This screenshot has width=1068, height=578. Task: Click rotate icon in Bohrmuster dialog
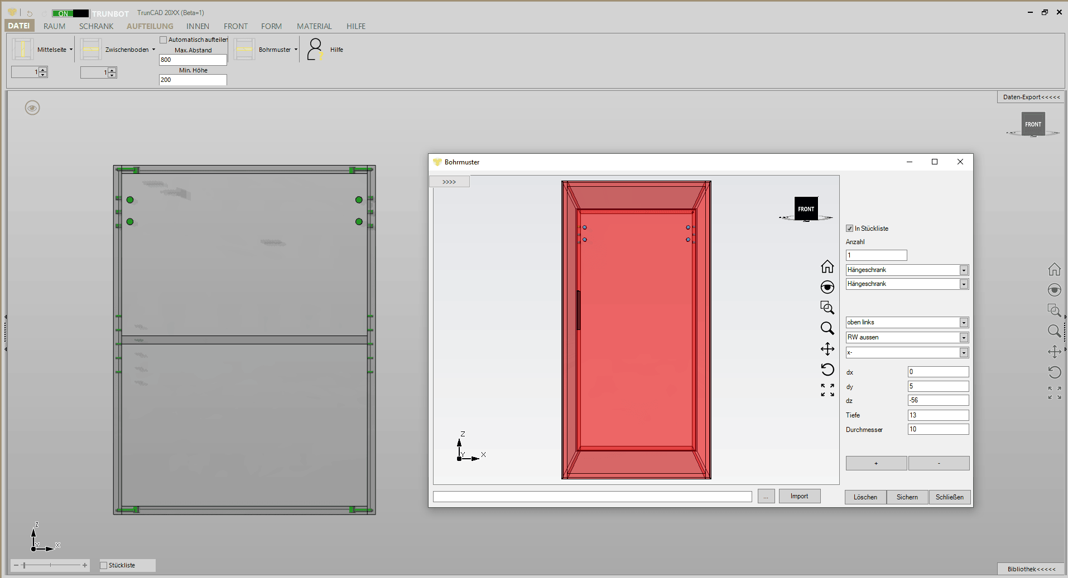click(827, 370)
